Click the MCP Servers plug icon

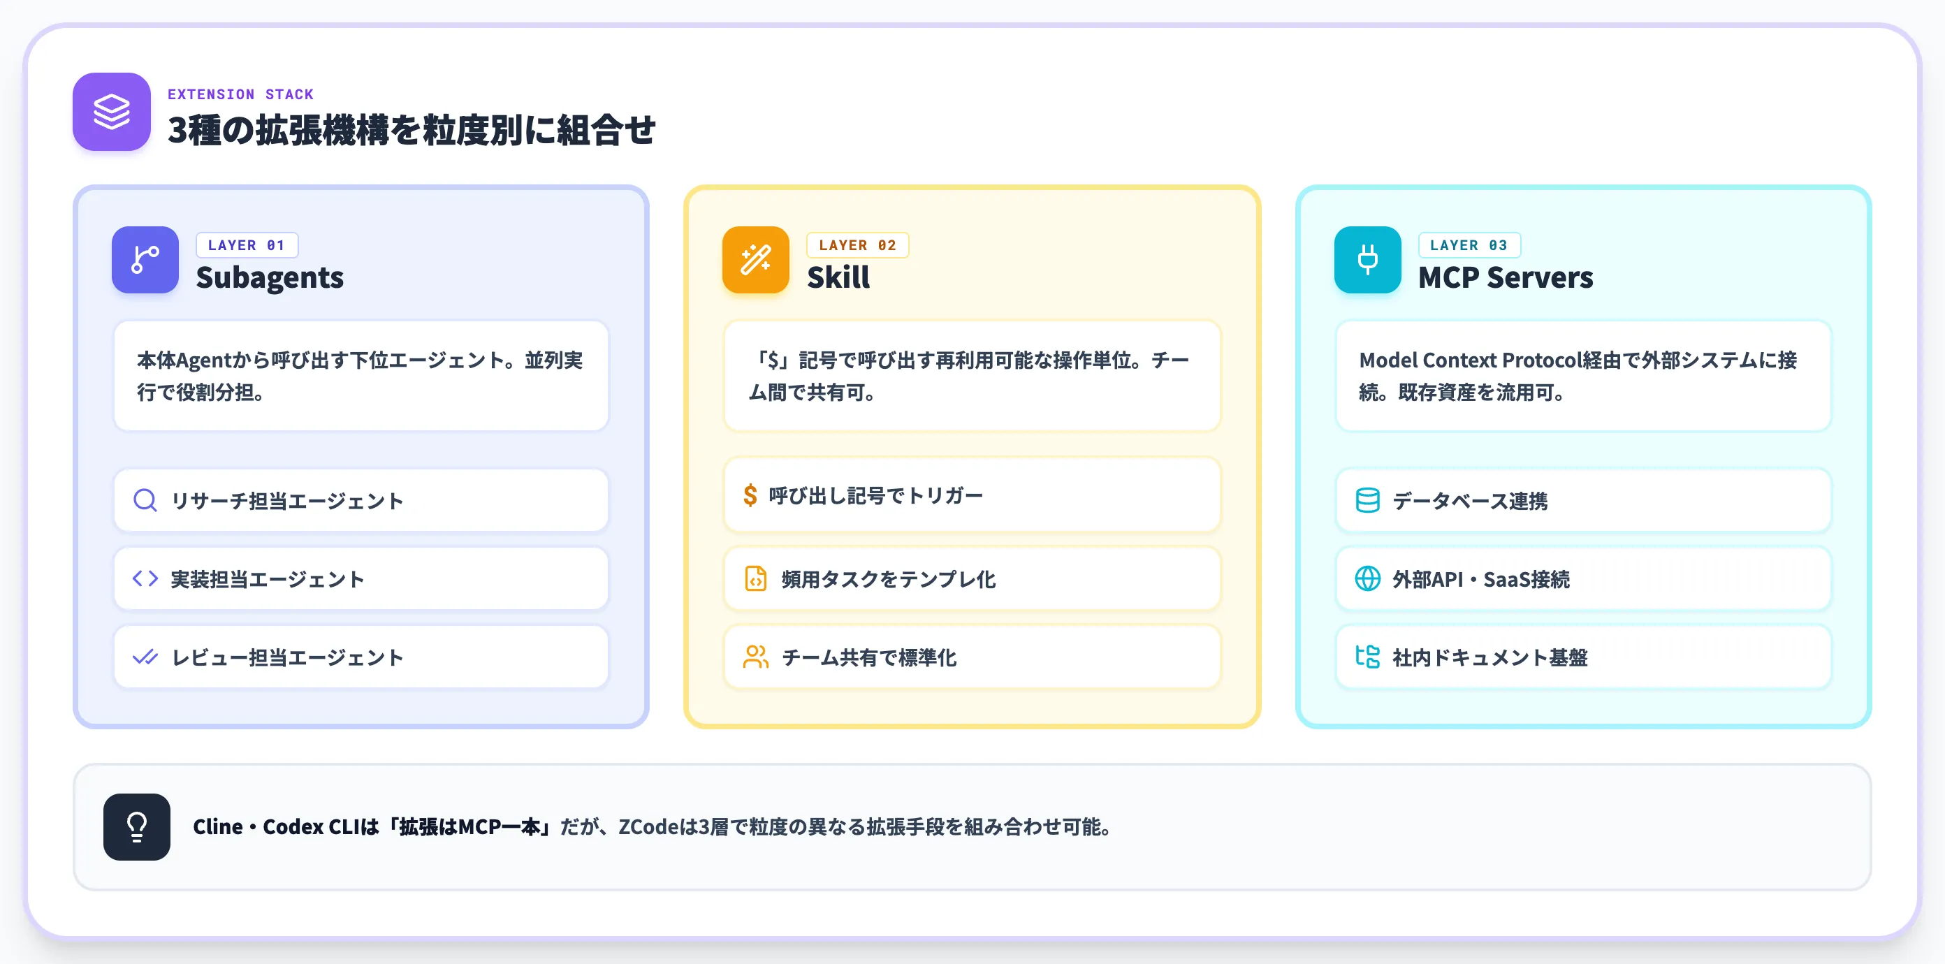coord(1367,260)
